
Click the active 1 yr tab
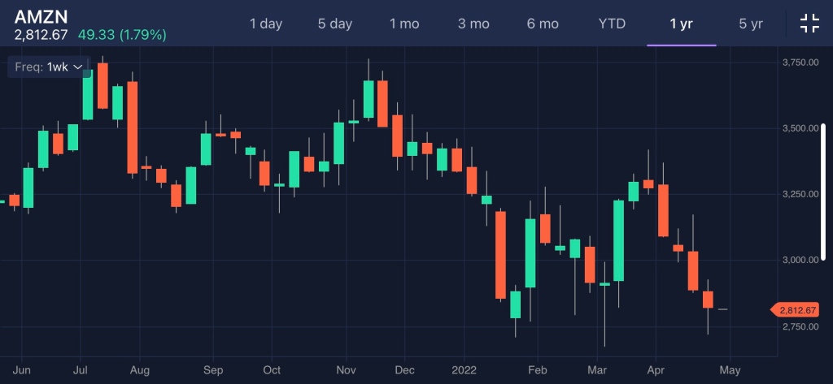click(681, 24)
